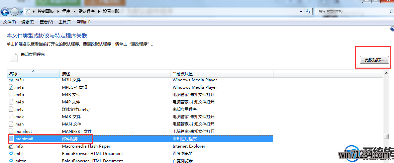
Task: Select 程序 in the breadcrumb
Action: click(66, 11)
